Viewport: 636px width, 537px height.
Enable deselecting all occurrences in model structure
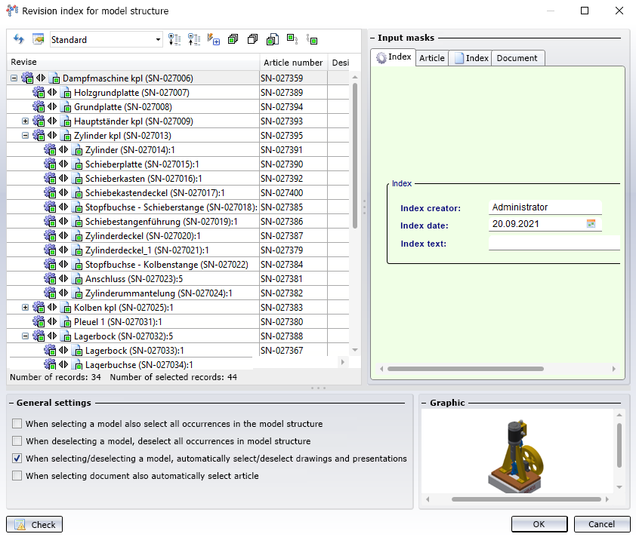[x=17, y=441]
